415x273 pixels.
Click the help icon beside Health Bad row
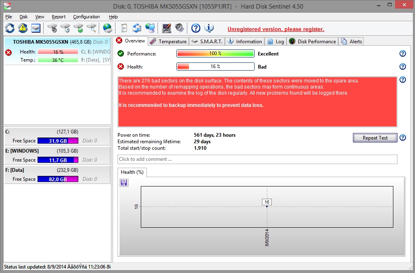point(403,67)
